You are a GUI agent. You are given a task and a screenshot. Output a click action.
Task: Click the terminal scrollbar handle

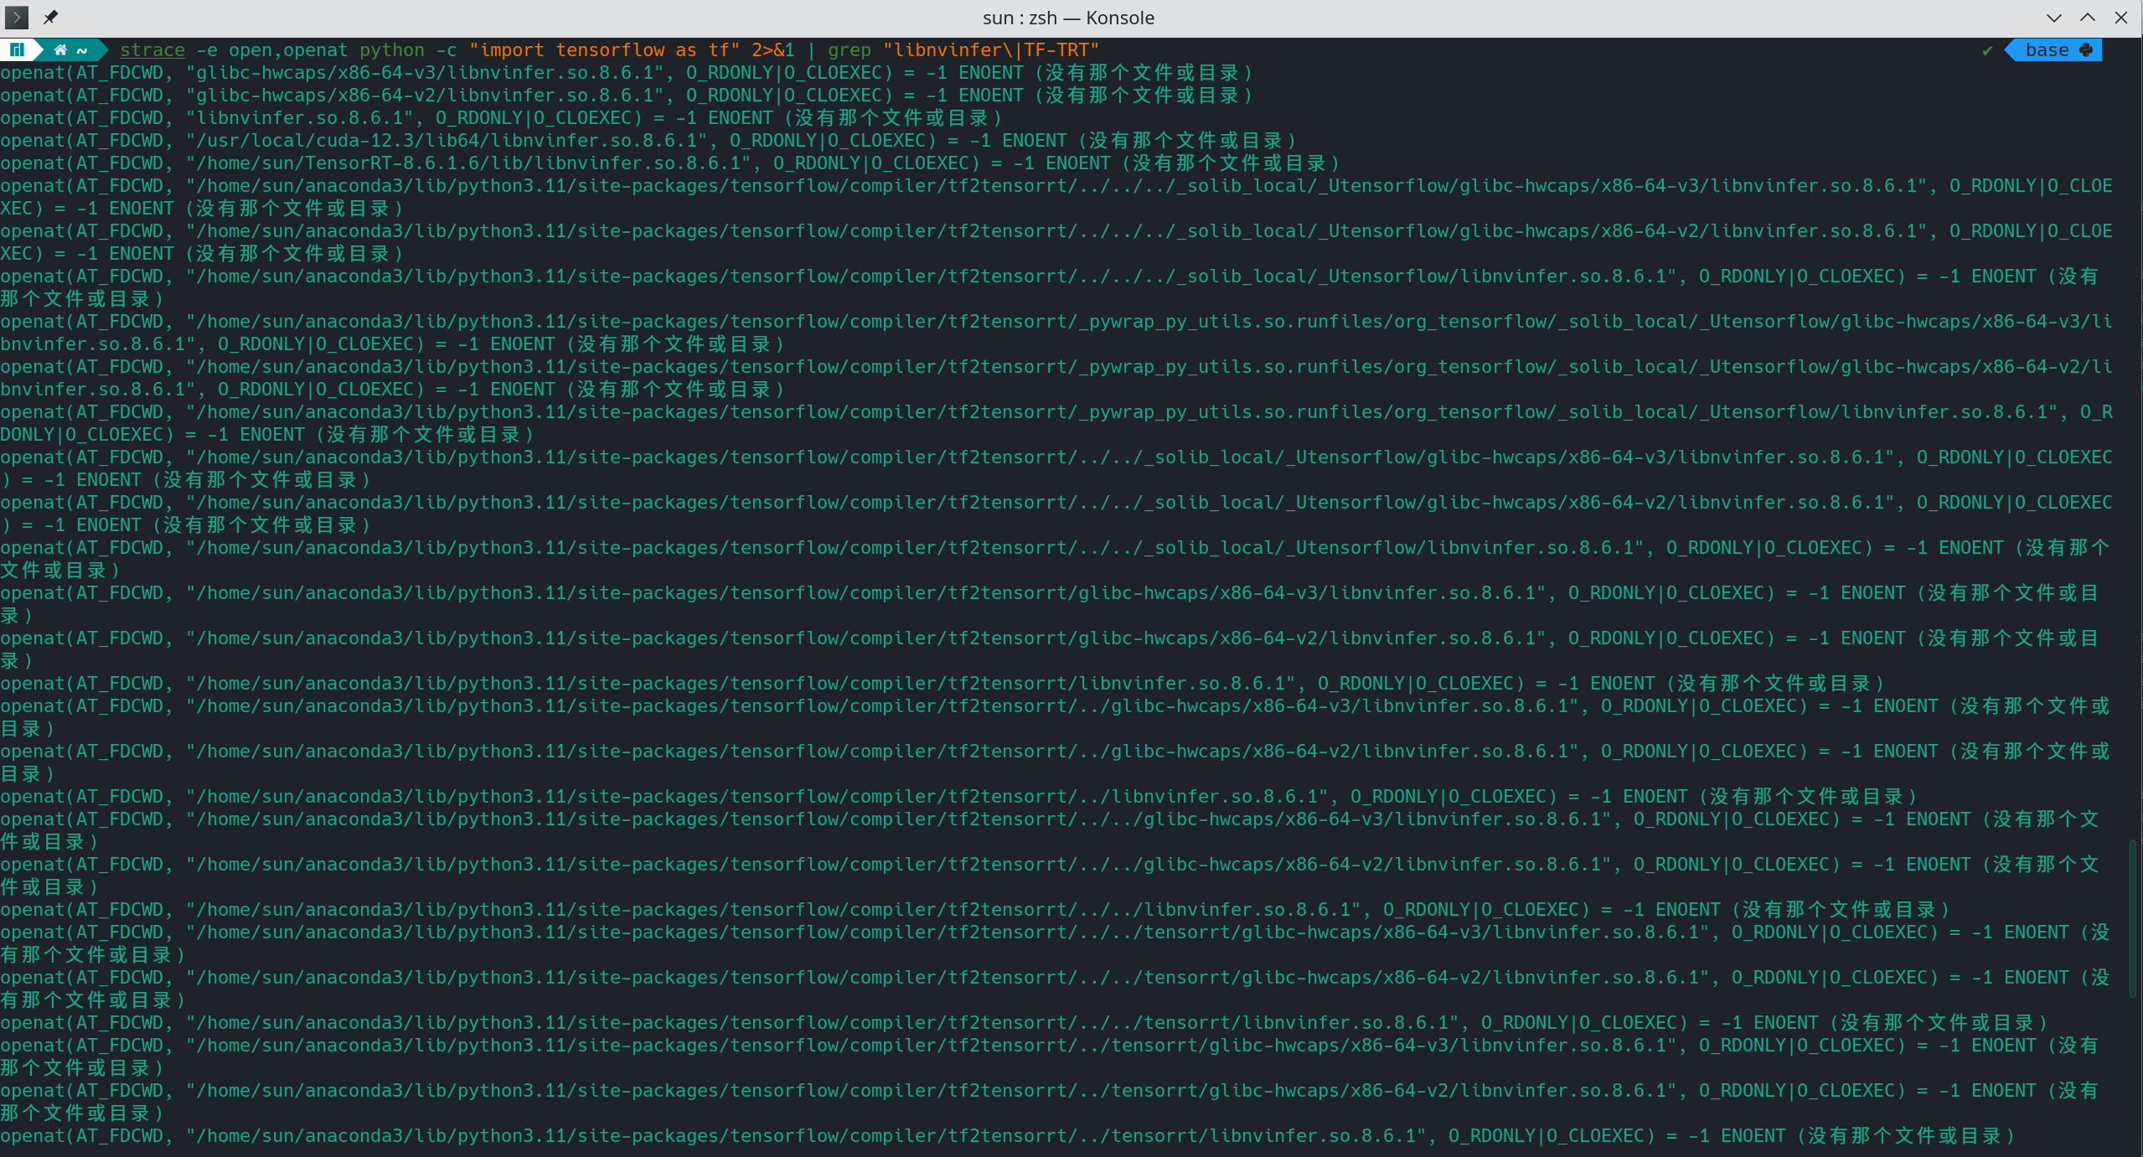coord(2133,917)
